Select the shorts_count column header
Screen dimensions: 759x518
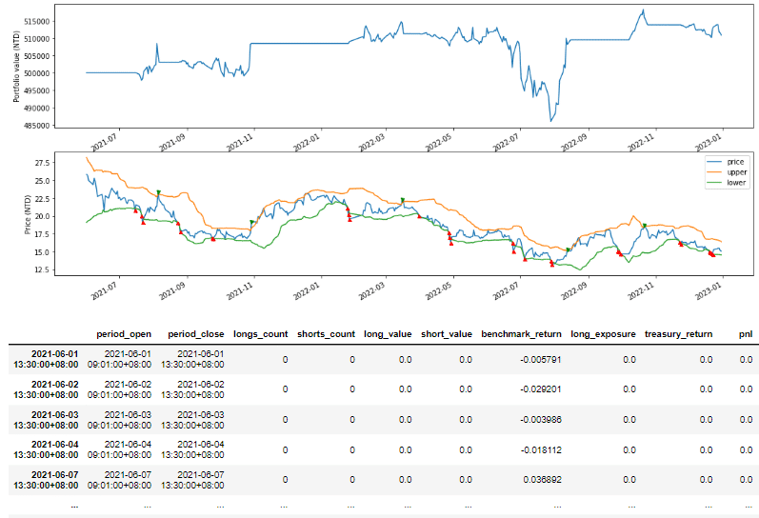326,334
